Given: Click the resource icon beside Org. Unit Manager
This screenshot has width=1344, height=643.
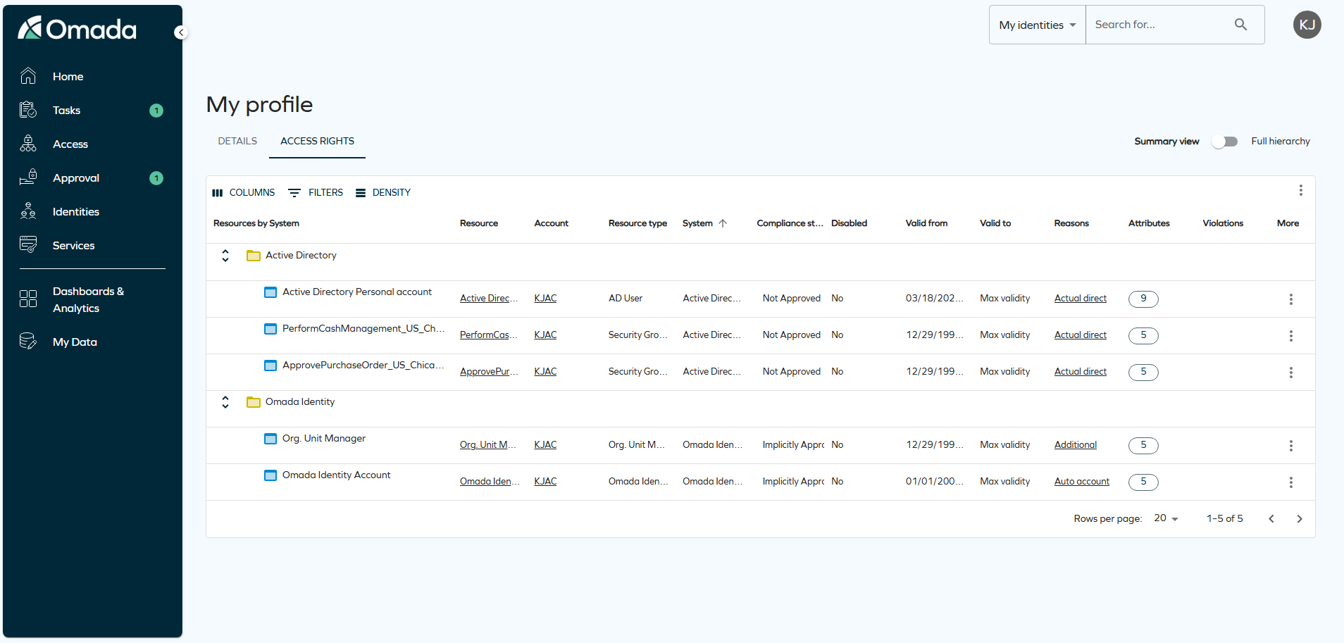Looking at the screenshot, I should click(270, 439).
